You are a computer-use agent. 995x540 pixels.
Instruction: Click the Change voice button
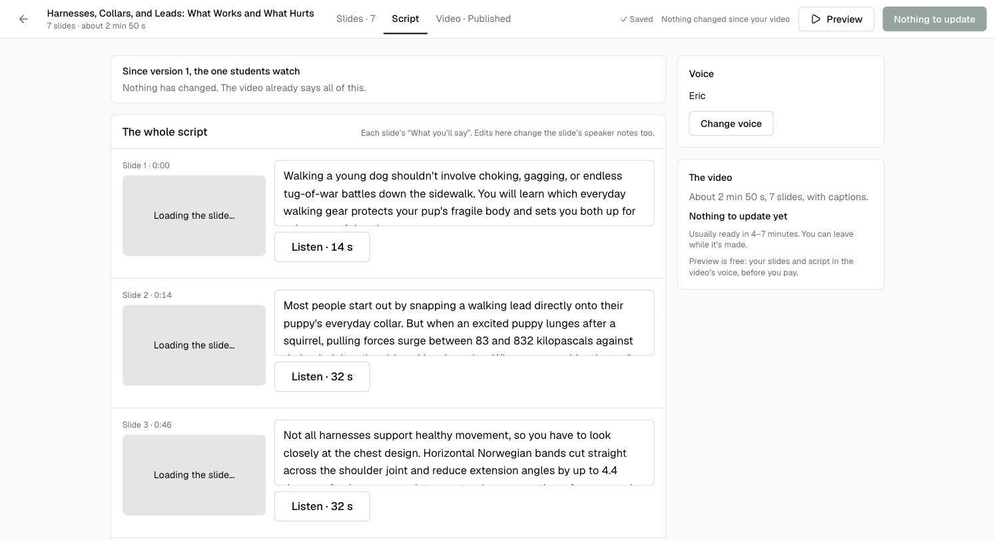(731, 124)
